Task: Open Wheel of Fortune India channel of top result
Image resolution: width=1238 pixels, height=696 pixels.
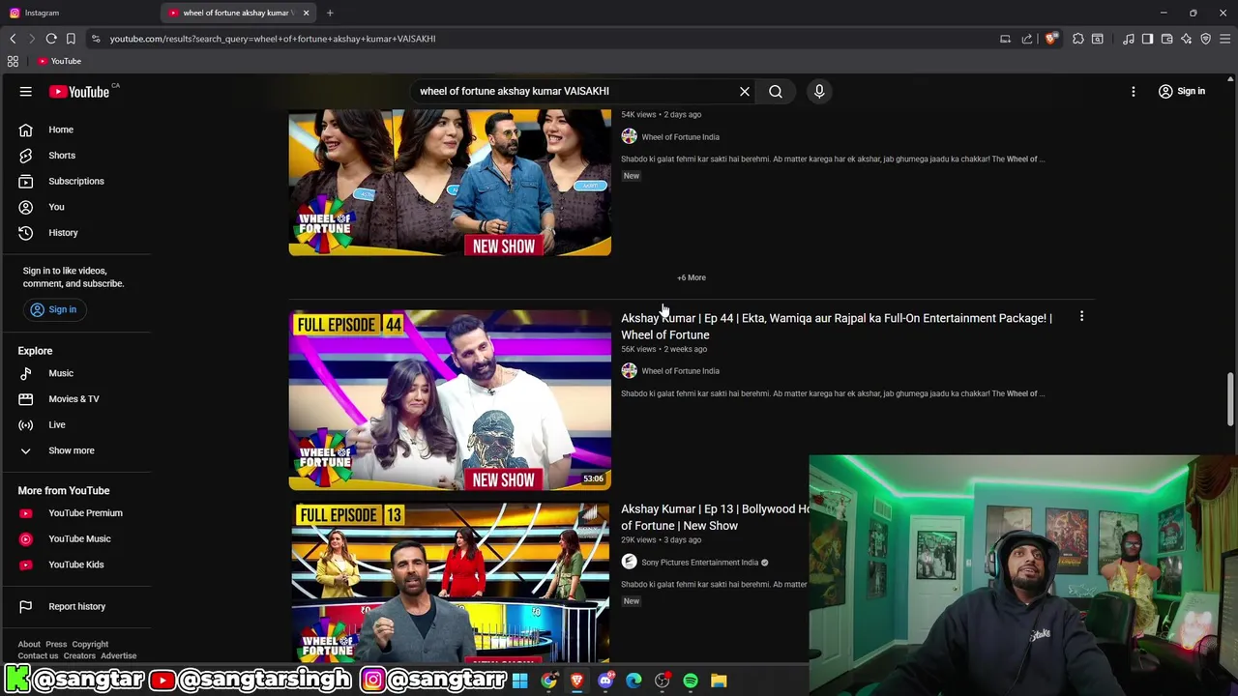Action: point(680,137)
